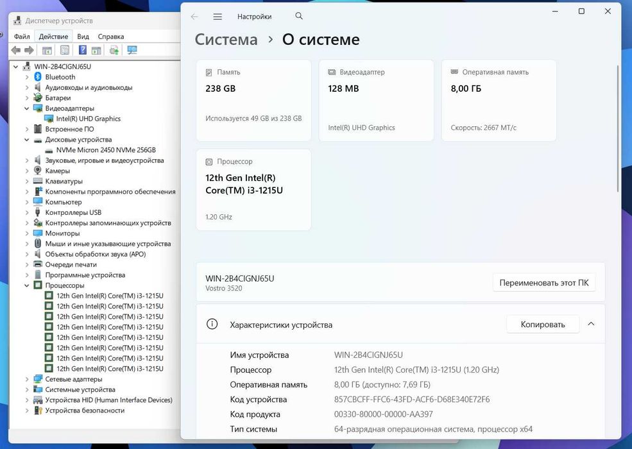The image size is (632, 449).
Task: Open the Память 238 GB storage card
Action: point(253,100)
